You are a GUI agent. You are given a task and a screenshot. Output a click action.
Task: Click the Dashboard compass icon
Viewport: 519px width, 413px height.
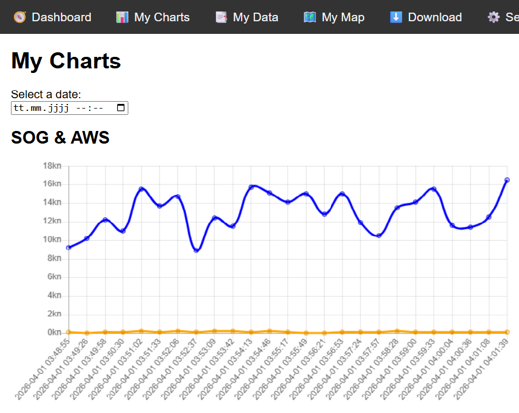(x=20, y=17)
